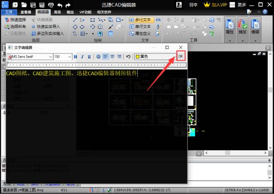Confirm text with the OK button
Viewport: 274px width, 194px height.
click(x=181, y=56)
